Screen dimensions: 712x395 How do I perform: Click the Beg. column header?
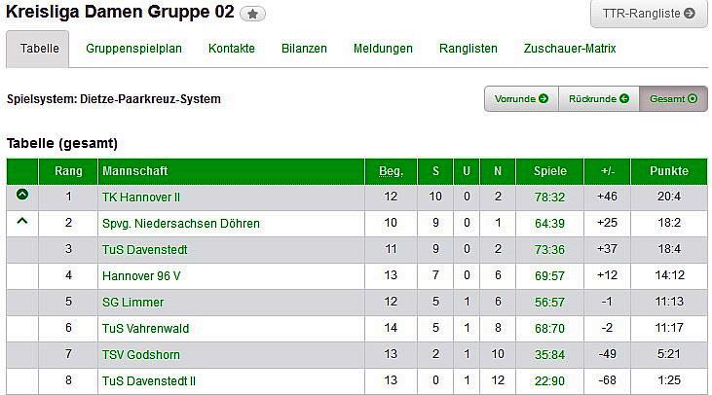(x=391, y=171)
